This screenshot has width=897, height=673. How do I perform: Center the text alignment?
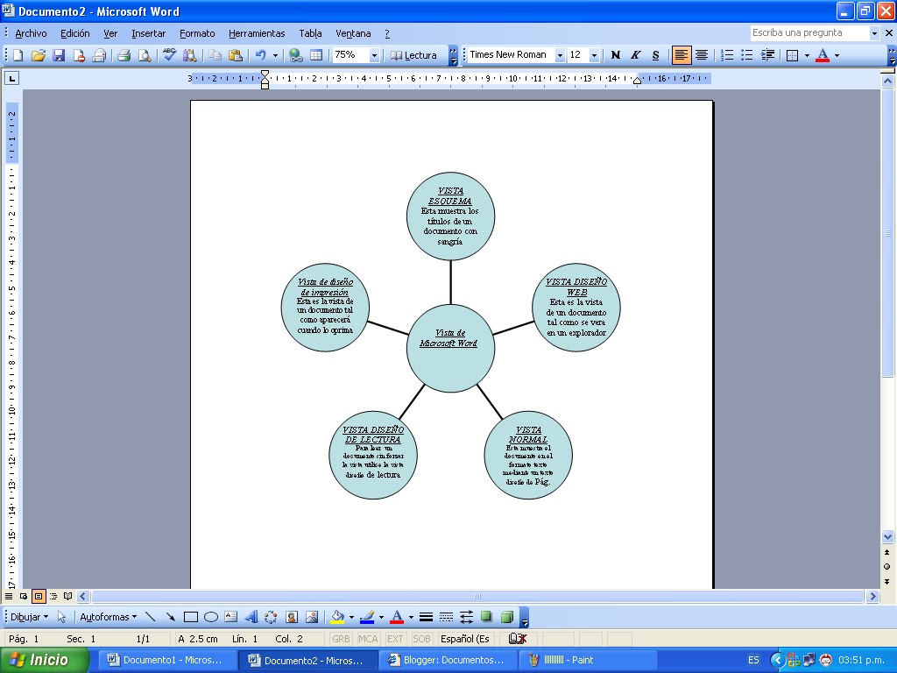[702, 55]
